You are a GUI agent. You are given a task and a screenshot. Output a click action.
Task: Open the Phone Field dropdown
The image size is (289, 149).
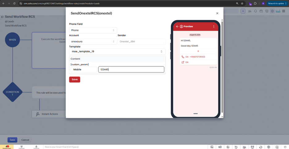click(x=93, y=30)
